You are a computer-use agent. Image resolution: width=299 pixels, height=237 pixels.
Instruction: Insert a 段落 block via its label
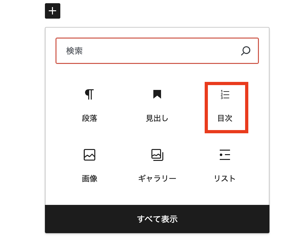(90, 118)
